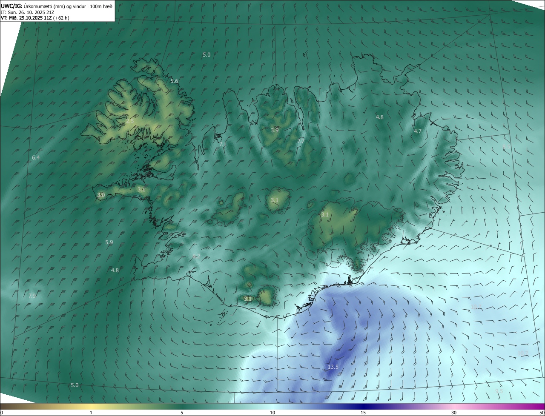Screen dimensions: 545x416
Task: Click the 5.9 value label
Action: (x=109, y=242)
